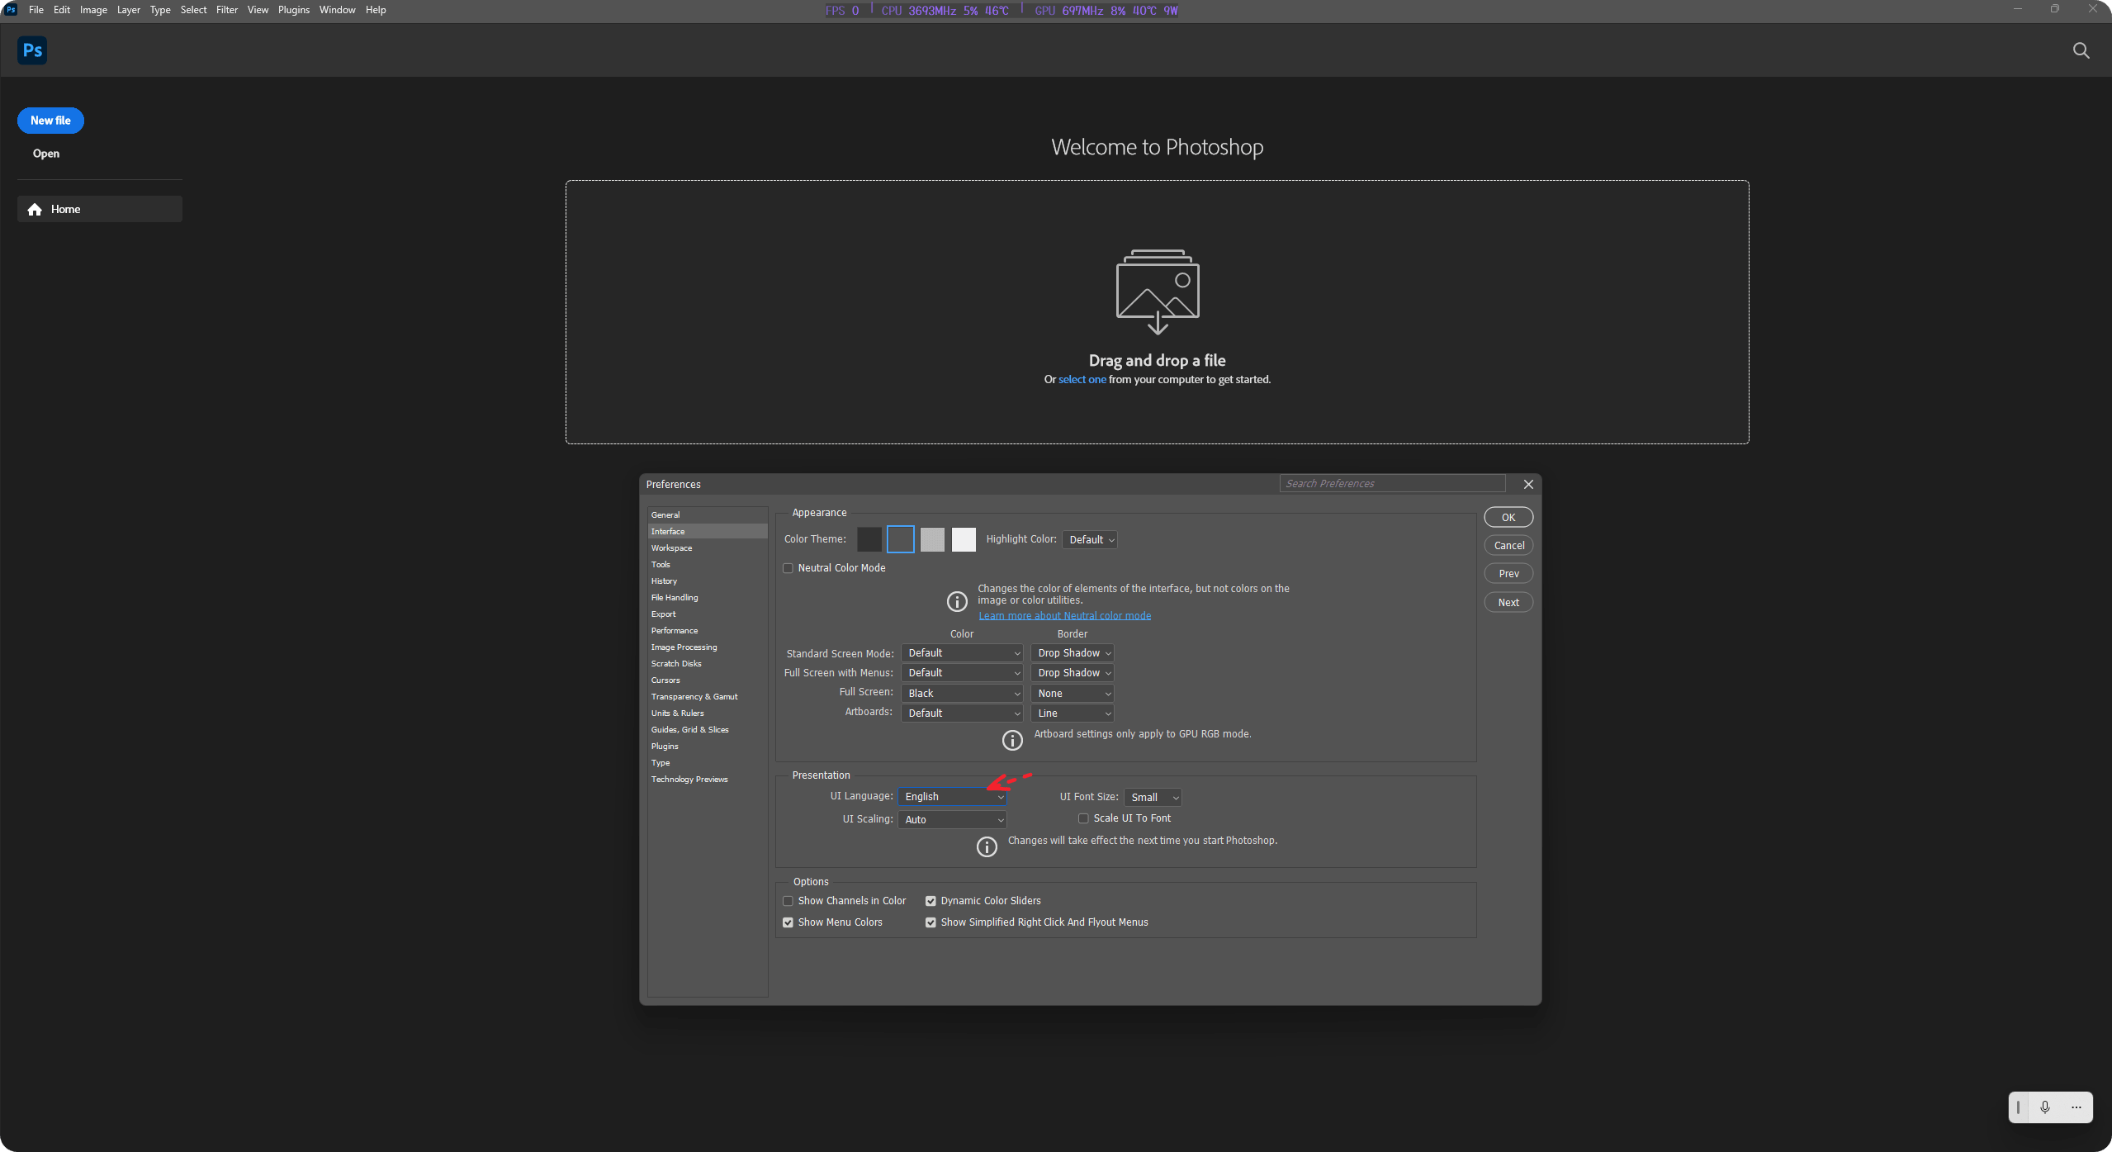
Task: Expand the Highlight Color dropdown
Action: point(1090,540)
